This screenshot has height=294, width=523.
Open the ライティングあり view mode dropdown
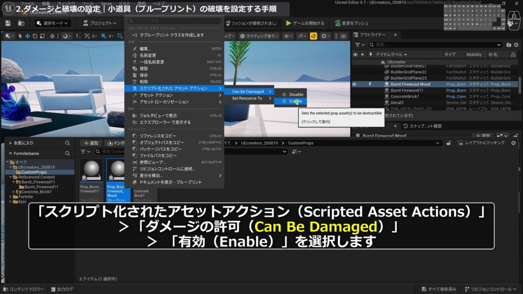click(259, 36)
